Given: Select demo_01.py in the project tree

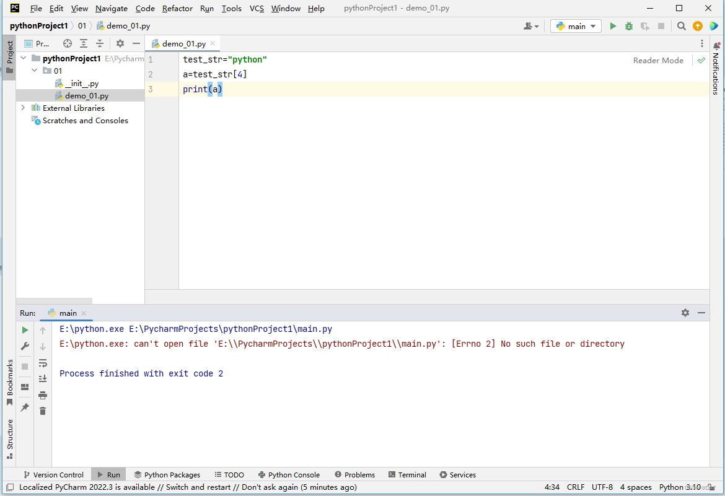Looking at the screenshot, I should tap(86, 95).
